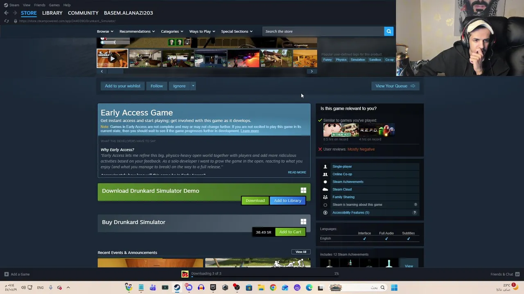
Task: Click the screenshot carousel scrollbar handle
Action: [x=115, y=71]
